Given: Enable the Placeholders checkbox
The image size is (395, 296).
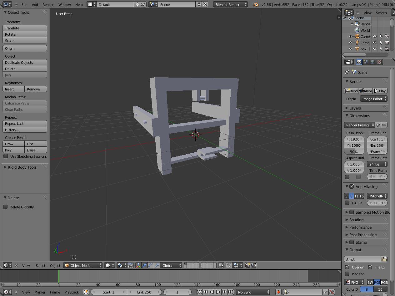Looking at the screenshot, I should pos(347,274).
